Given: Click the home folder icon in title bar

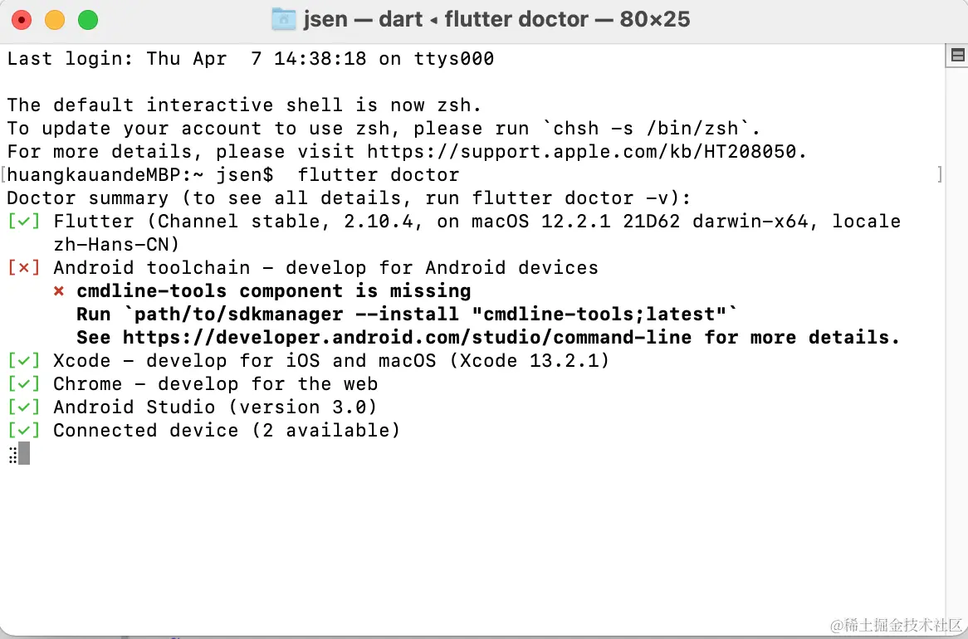Looking at the screenshot, I should pyautogui.click(x=284, y=19).
